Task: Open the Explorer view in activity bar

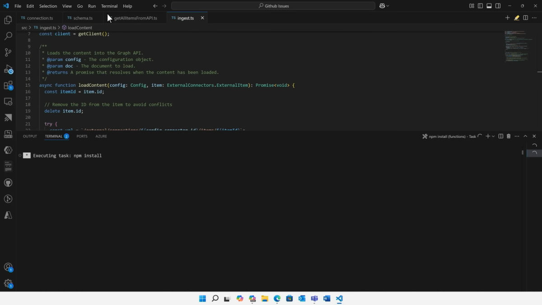Action: [8, 20]
